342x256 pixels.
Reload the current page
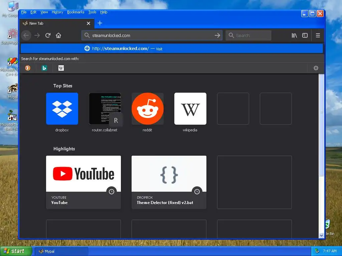pyautogui.click(x=48, y=35)
